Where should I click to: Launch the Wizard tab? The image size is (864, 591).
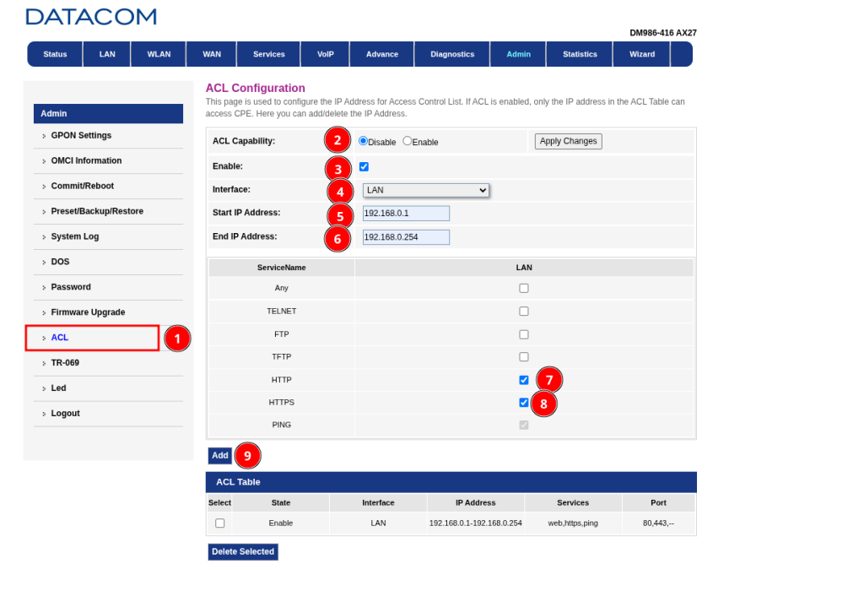tap(642, 54)
